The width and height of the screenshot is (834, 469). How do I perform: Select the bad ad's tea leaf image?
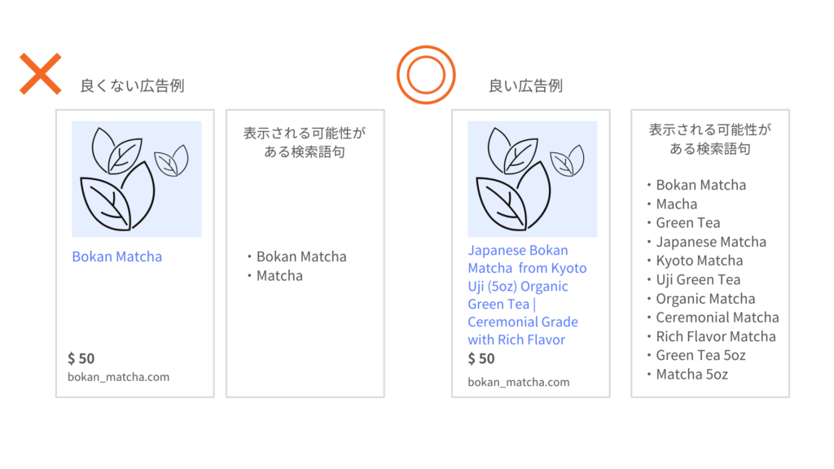(137, 179)
